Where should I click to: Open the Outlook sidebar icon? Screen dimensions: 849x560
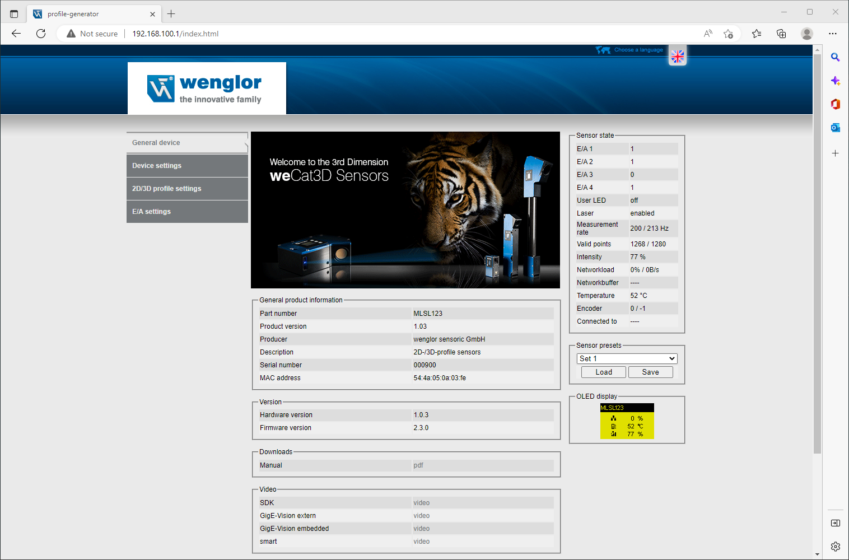[835, 128]
